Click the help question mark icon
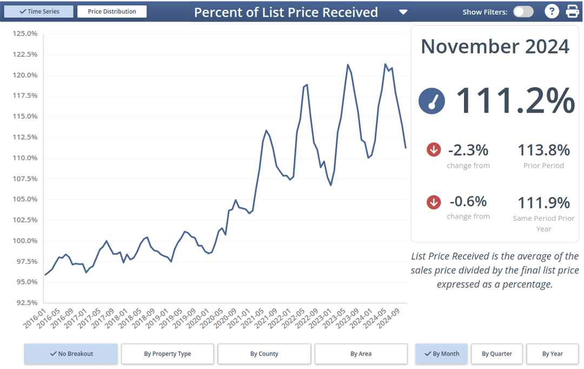Image resolution: width=584 pixels, height=369 pixels. [551, 11]
